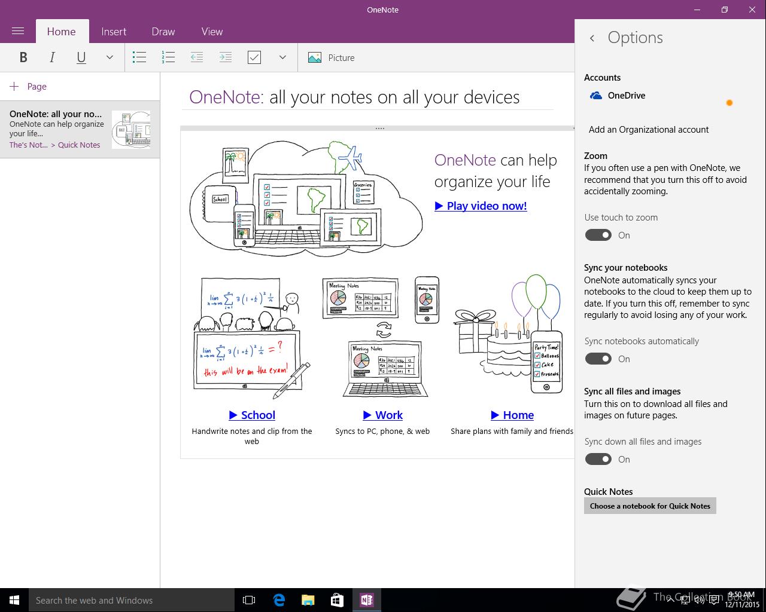This screenshot has height=612, width=766.
Task: Underline the selected text
Action: tap(81, 57)
